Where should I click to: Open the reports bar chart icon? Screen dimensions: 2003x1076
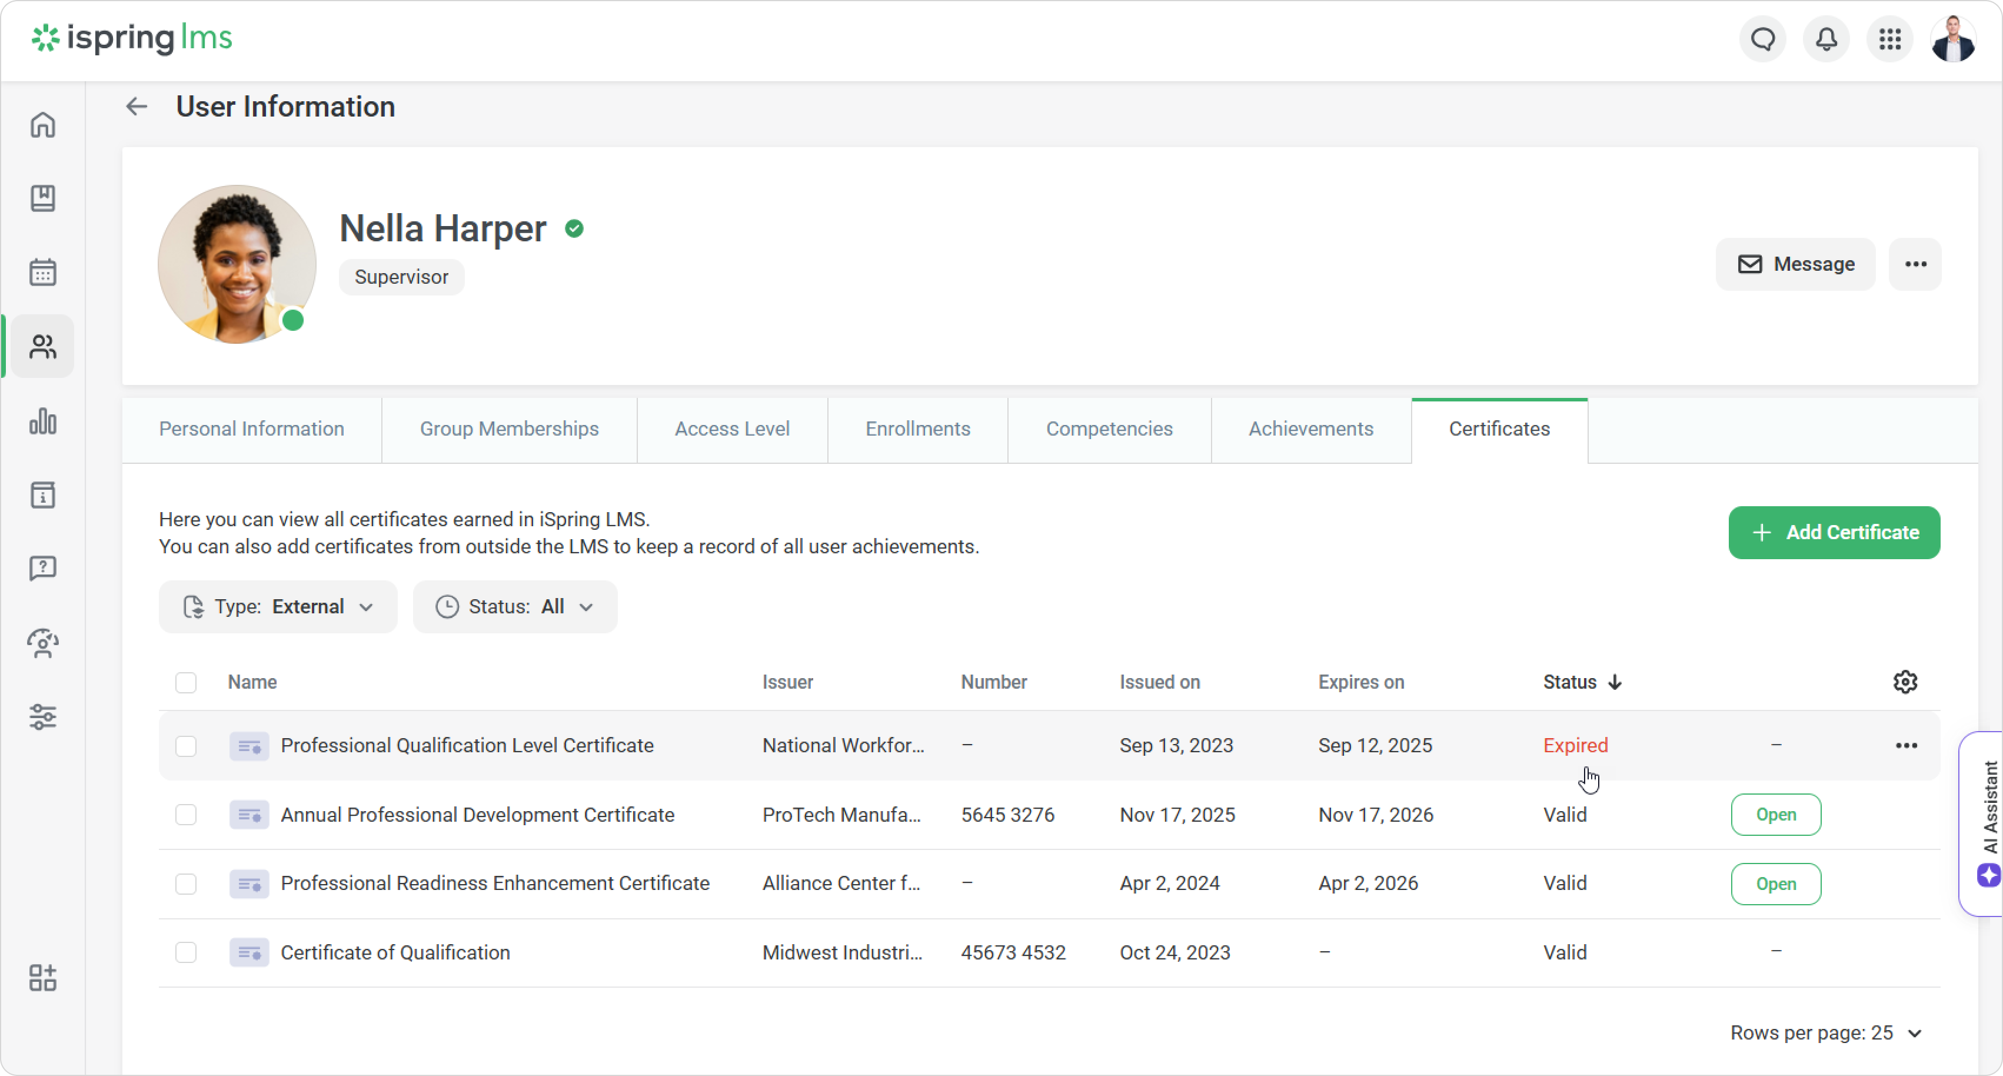coord(43,421)
